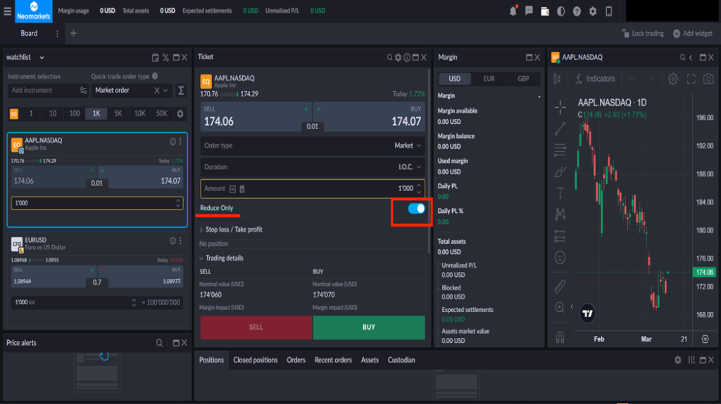Open the wallet icon in top bar
This screenshot has height=404, width=721.
(545, 11)
